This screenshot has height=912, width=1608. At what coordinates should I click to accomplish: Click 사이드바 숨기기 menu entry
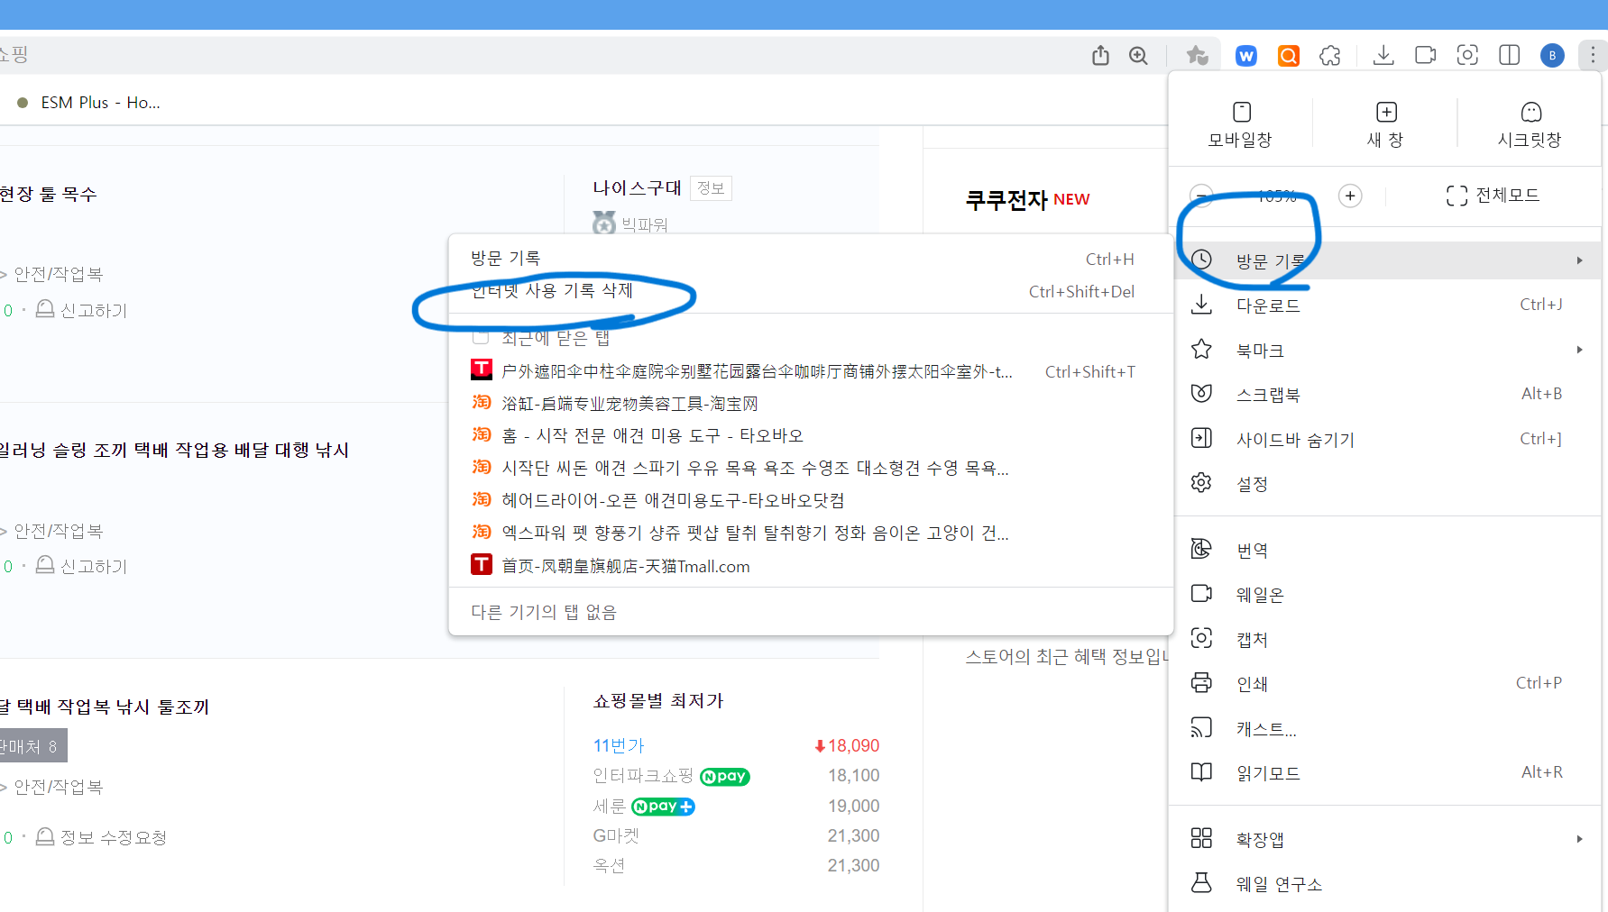pyautogui.click(x=1386, y=439)
